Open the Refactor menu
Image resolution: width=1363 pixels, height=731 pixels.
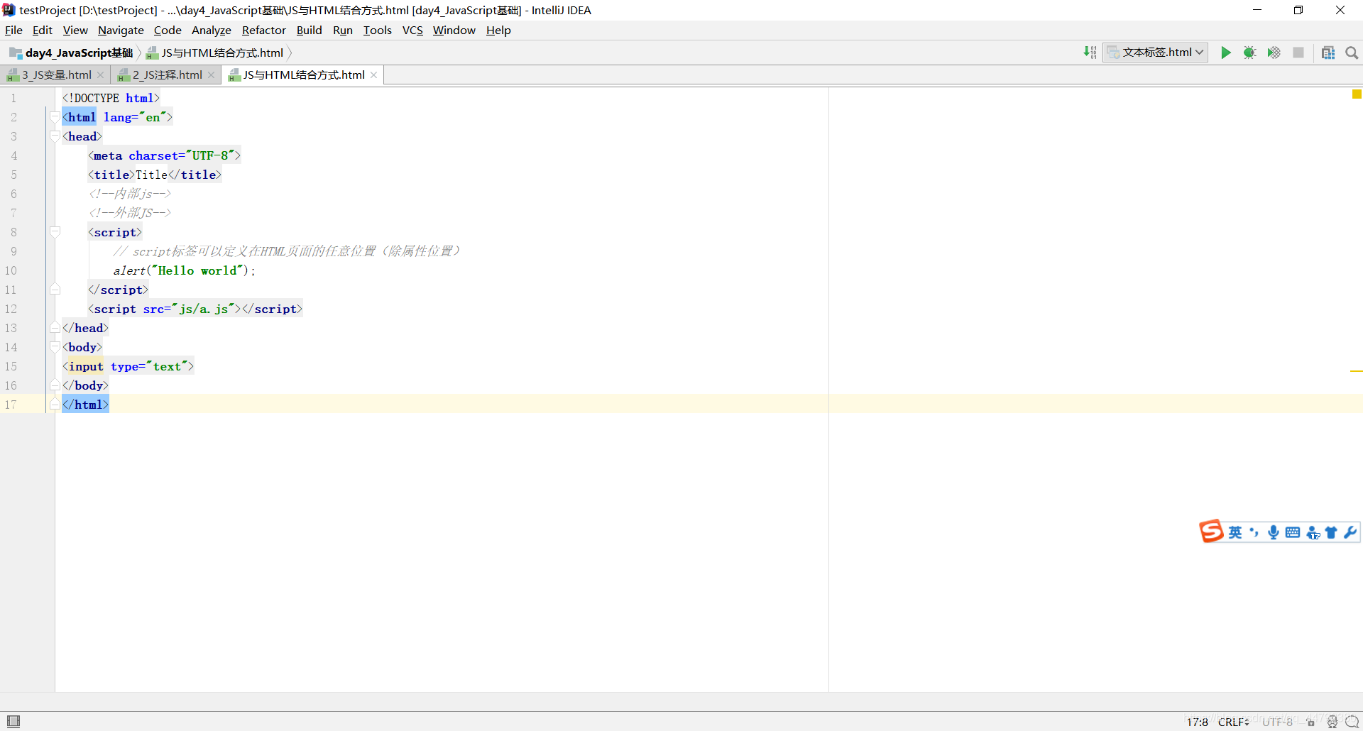click(x=264, y=30)
